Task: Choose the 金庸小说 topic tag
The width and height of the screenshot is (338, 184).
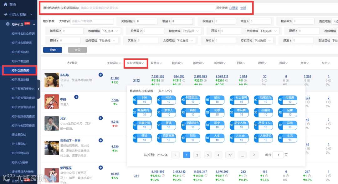Action: pyautogui.click(x=142, y=125)
